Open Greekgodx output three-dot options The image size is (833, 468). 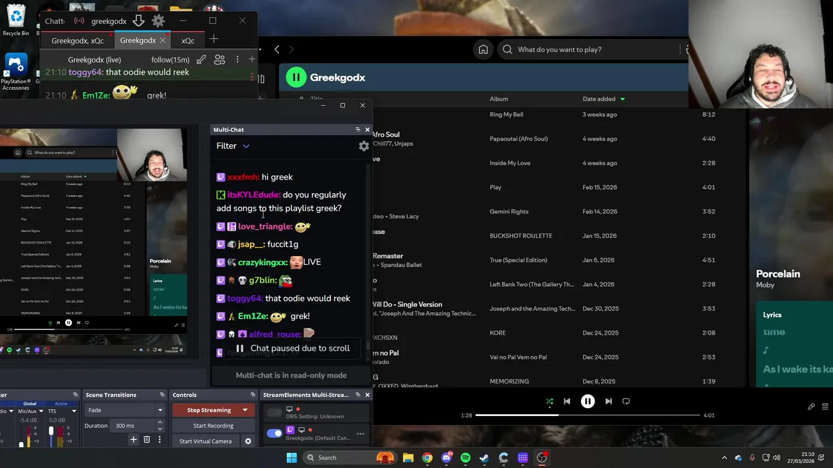point(361,434)
